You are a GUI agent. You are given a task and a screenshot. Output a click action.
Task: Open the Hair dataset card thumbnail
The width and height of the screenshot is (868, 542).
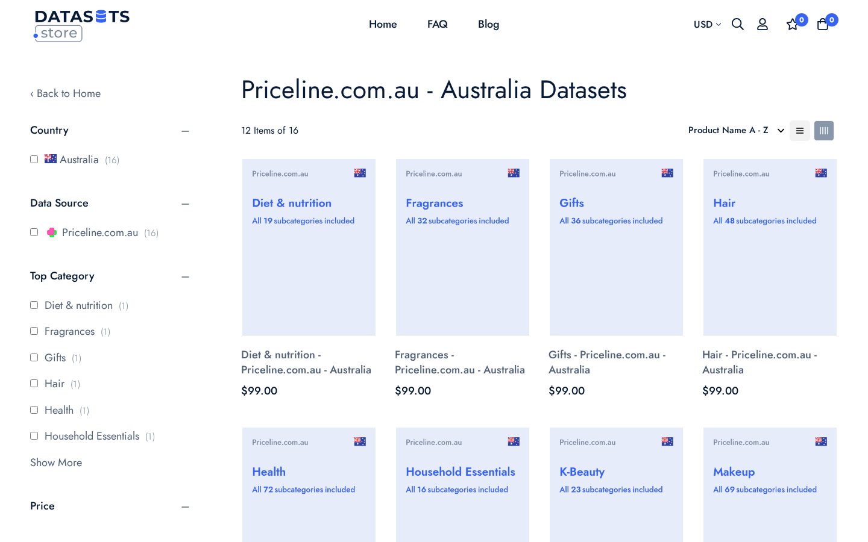[x=770, y=247]
